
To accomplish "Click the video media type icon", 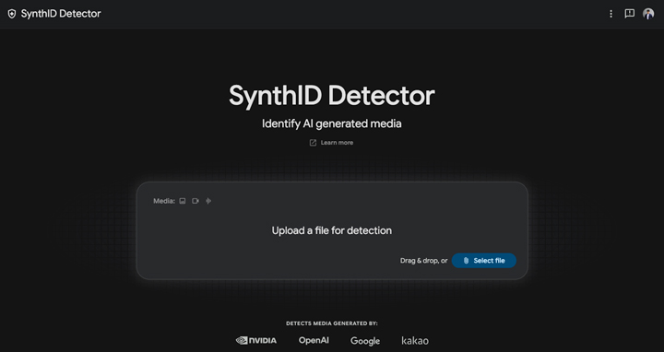I will [x=196, y=201].
